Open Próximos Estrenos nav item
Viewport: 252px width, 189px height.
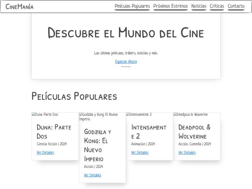click(x=170, y=6)
